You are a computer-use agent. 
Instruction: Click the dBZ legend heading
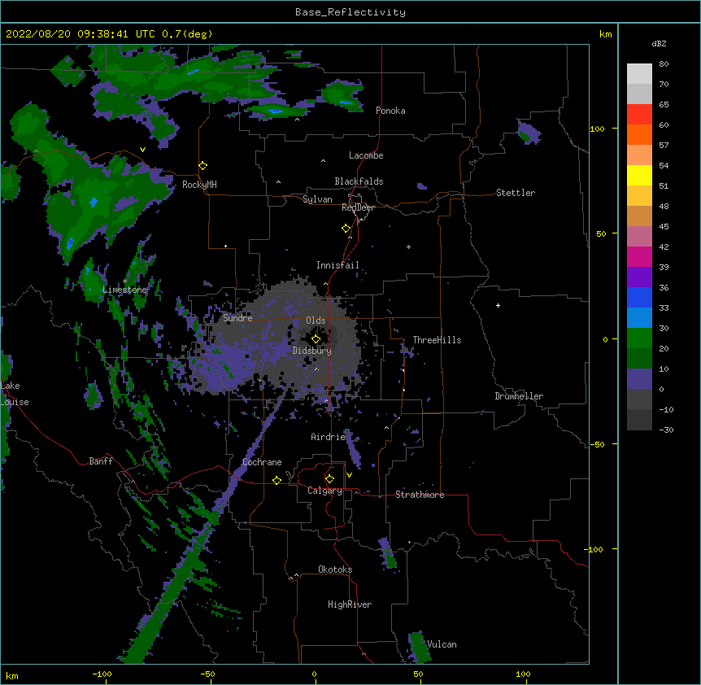tap(659, 43)
